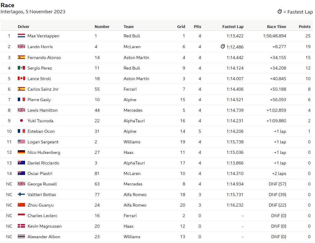Click the Grid column header

coord(181,26)
